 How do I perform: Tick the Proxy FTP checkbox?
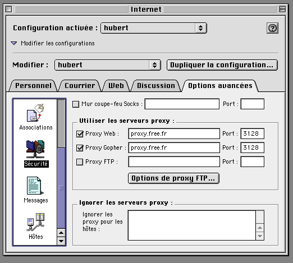[x=80, y=162]
